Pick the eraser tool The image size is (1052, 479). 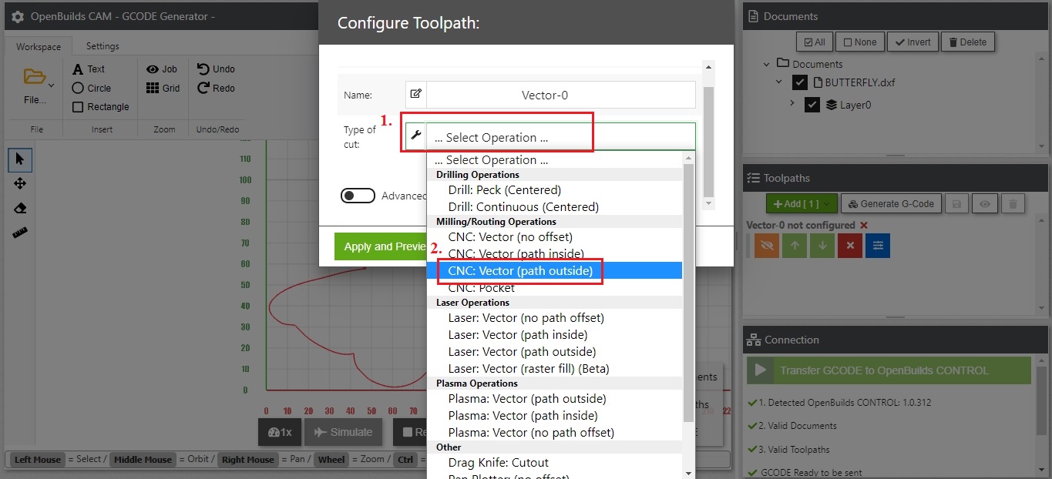[x=20, y=208]
